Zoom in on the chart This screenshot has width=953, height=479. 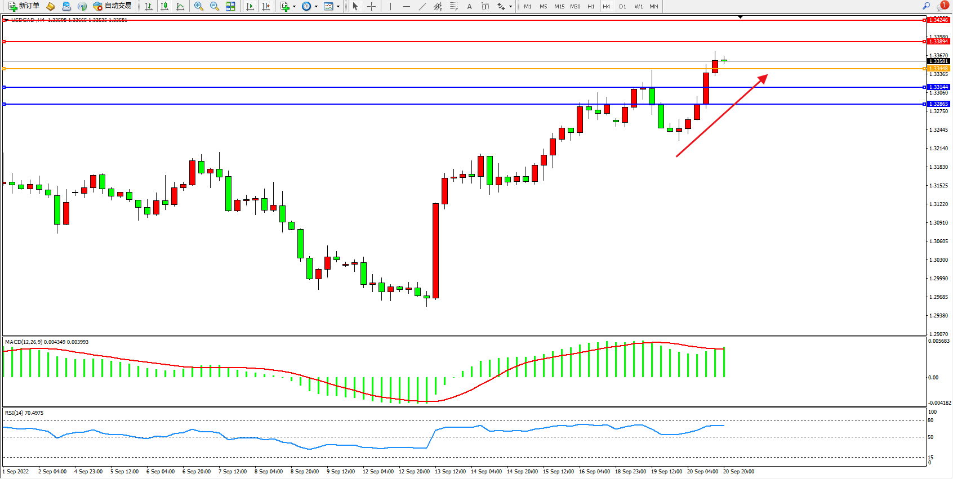[x=199, y=6]
